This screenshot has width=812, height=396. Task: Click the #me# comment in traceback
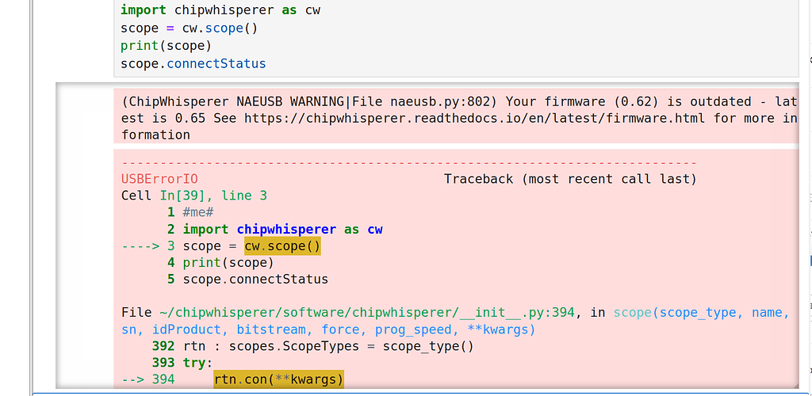[198, 212]
